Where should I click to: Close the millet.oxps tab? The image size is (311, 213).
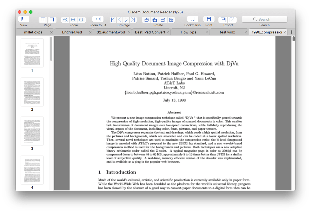click(x=51, y=32)
